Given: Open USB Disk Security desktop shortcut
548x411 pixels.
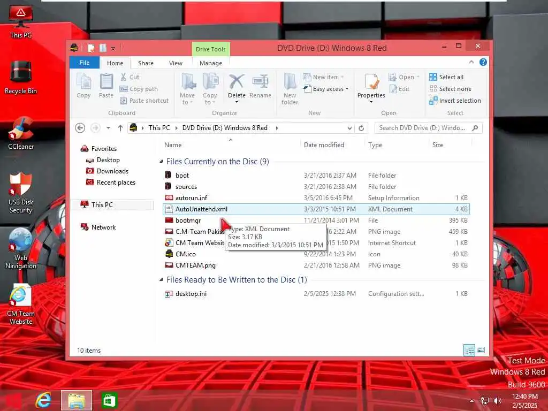Looking at the screenshot, I should (x=21, y=193).
